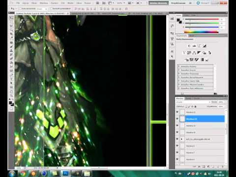Screen dimensions: 236x177
Task: Show more workspaces with double arrow
Action: click(x=190, y=3)
